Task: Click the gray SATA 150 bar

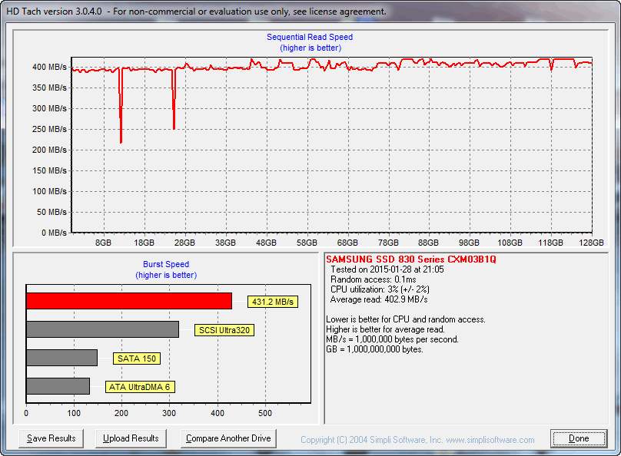Action: point(61,358)
